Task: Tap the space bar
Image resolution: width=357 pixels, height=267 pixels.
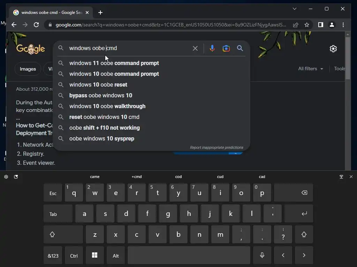Action: [x=189, y=255]
